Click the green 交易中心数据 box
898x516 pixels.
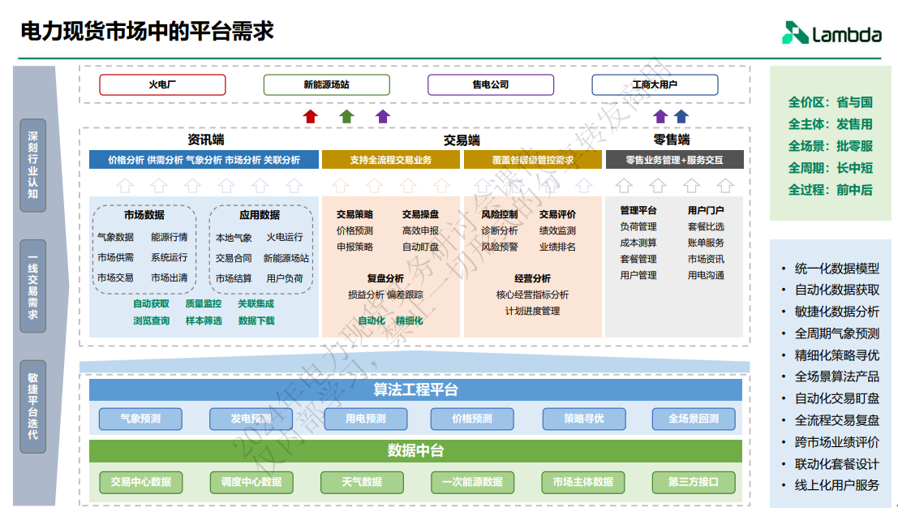tap(140, 482)
